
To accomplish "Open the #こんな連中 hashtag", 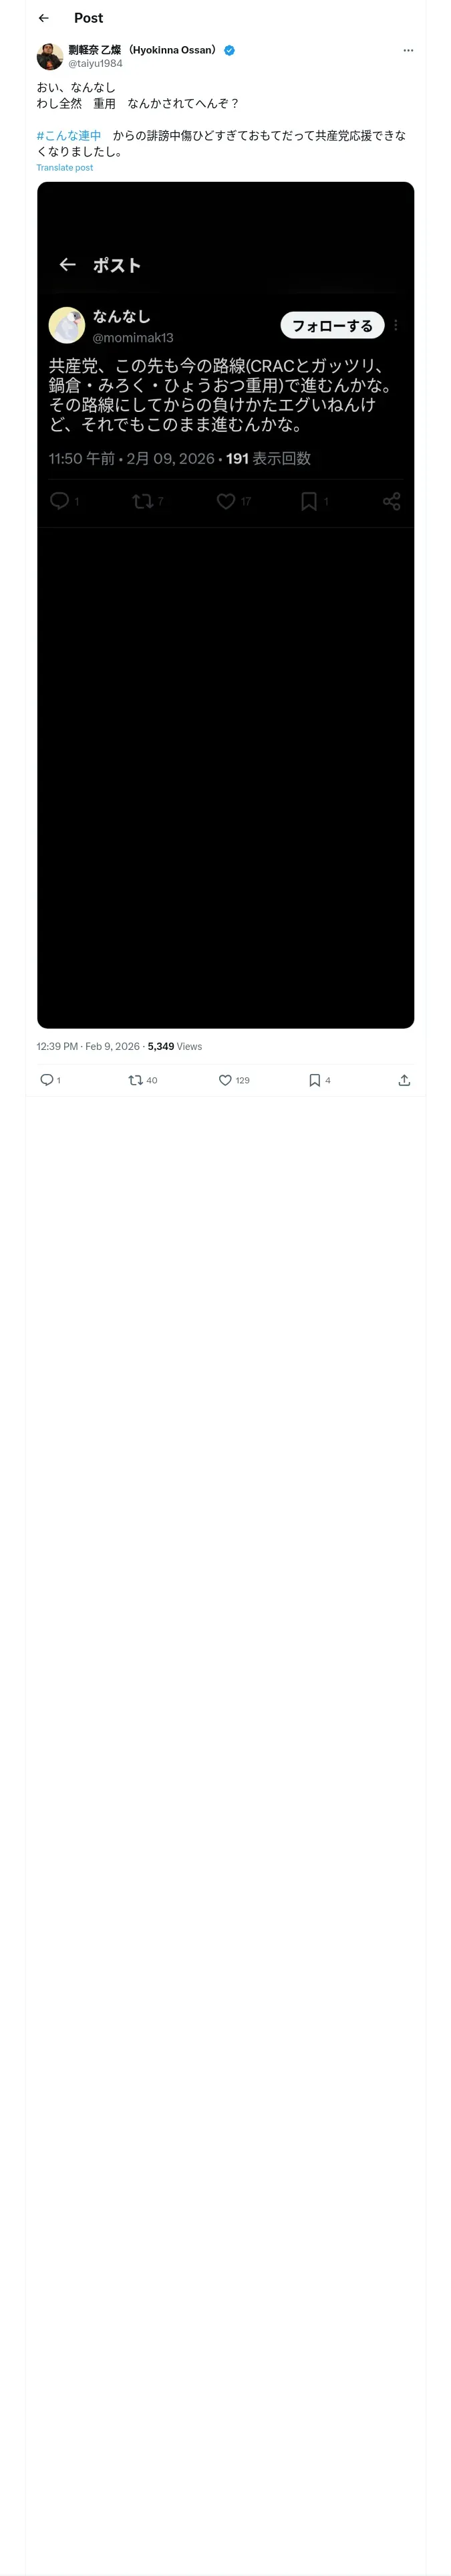I will [x=69, y=135].
